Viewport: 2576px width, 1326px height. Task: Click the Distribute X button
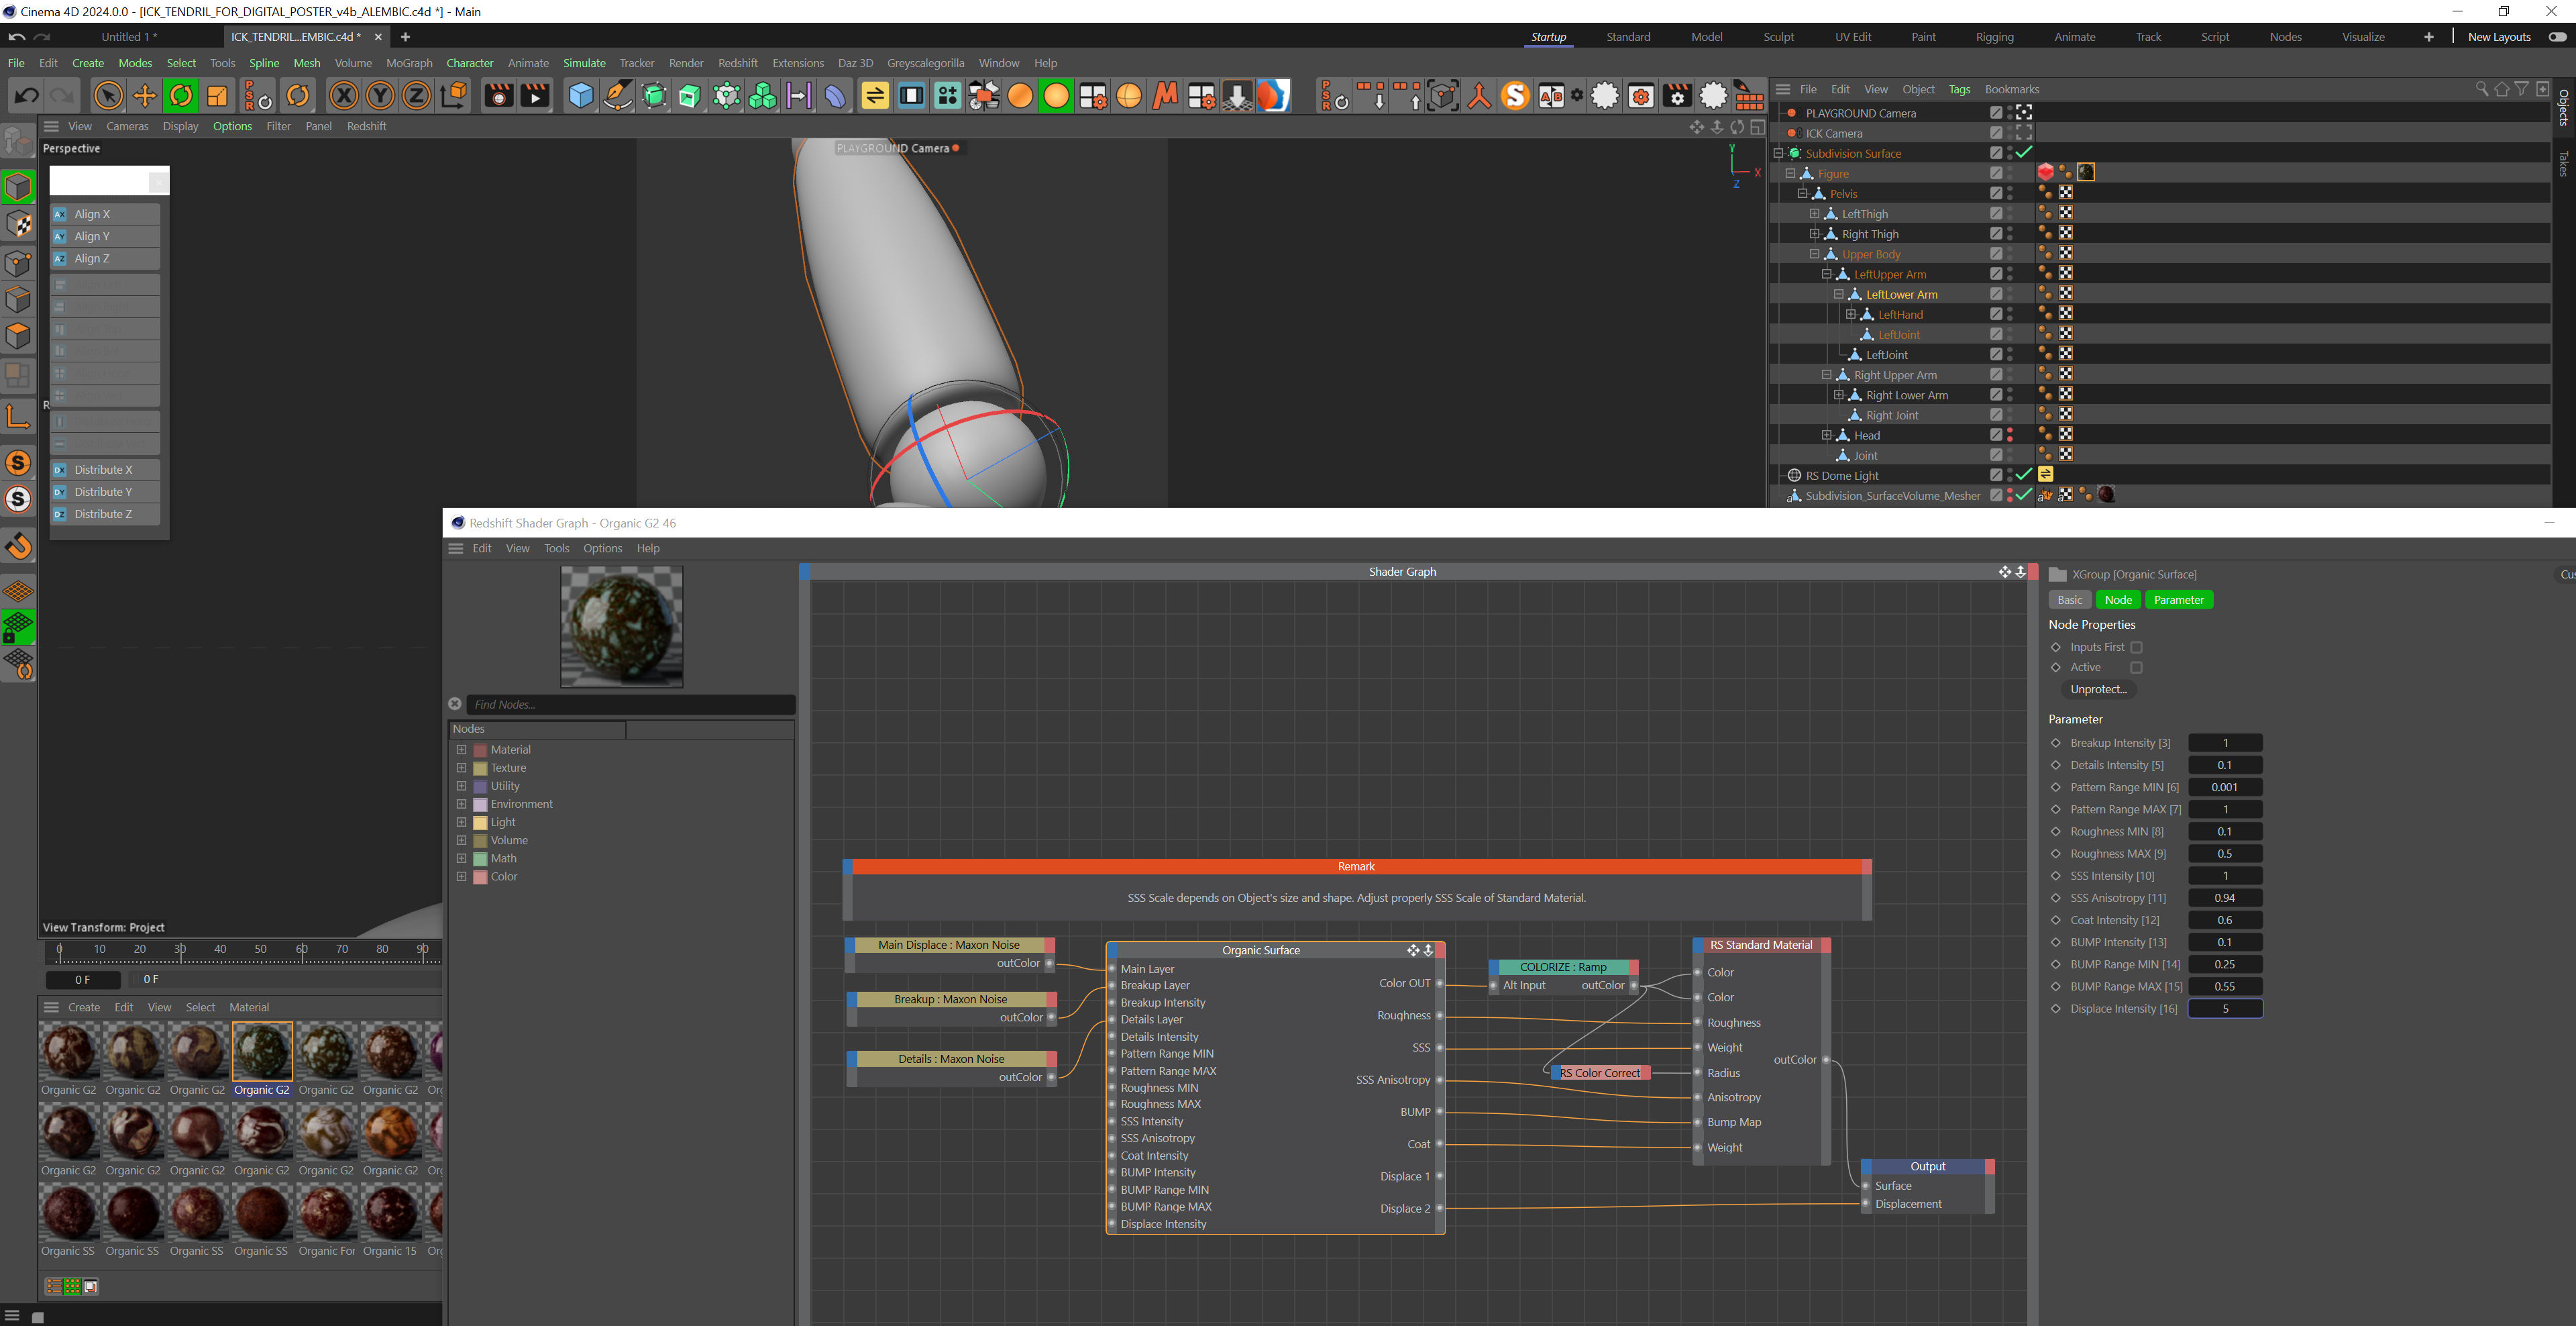(x=103, y=470)
